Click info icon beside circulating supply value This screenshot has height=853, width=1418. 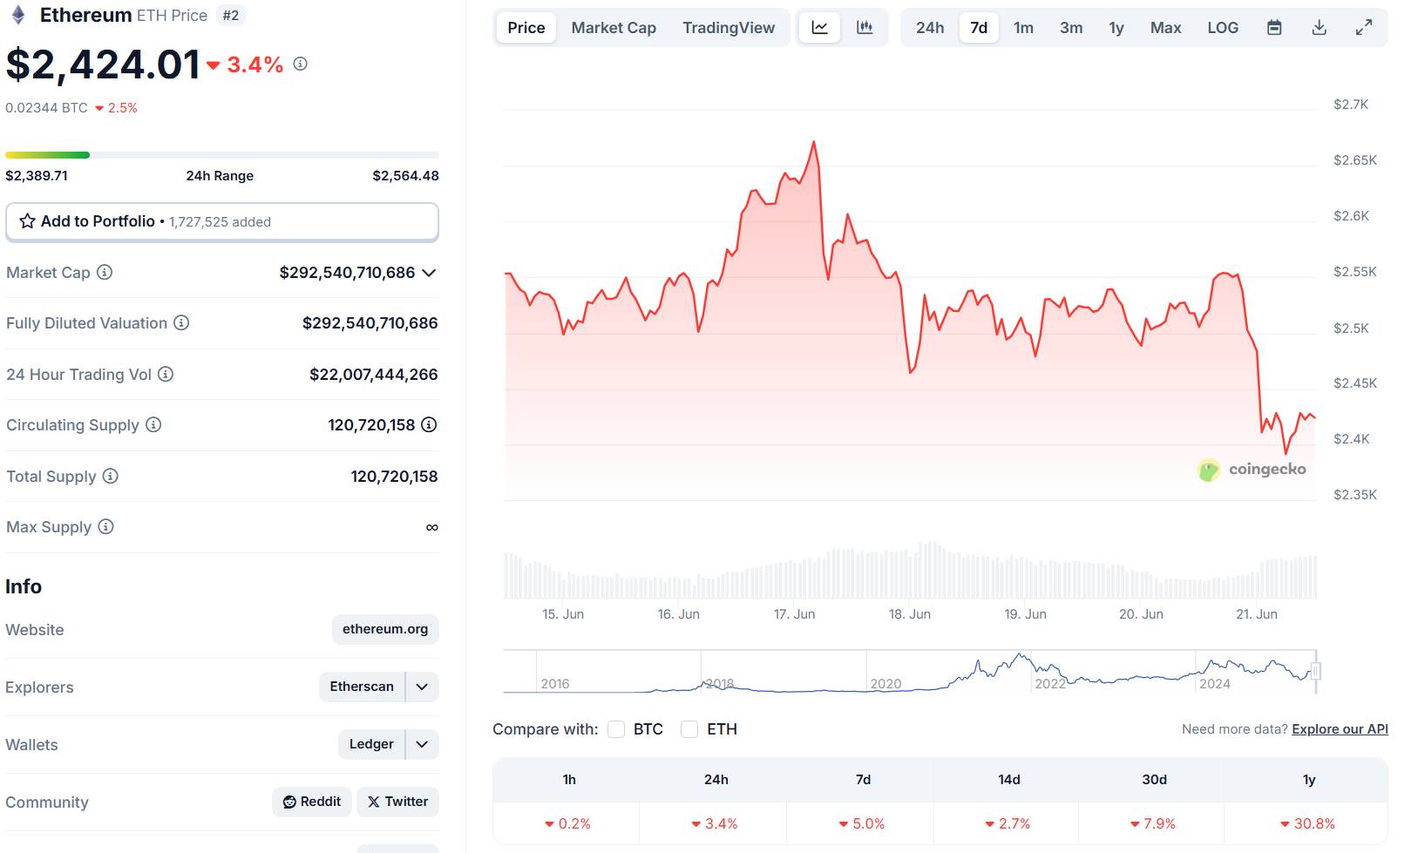coord(429,424)
